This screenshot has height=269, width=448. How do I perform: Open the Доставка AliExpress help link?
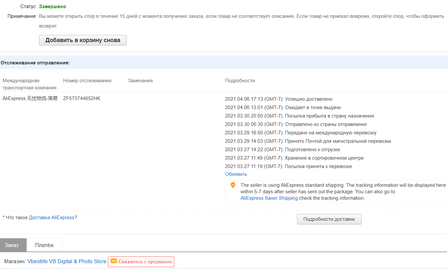pos(52,218)
